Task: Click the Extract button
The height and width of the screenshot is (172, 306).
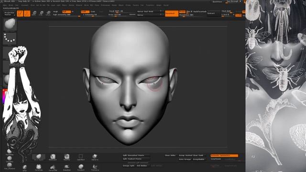Action: click(213, 13)
